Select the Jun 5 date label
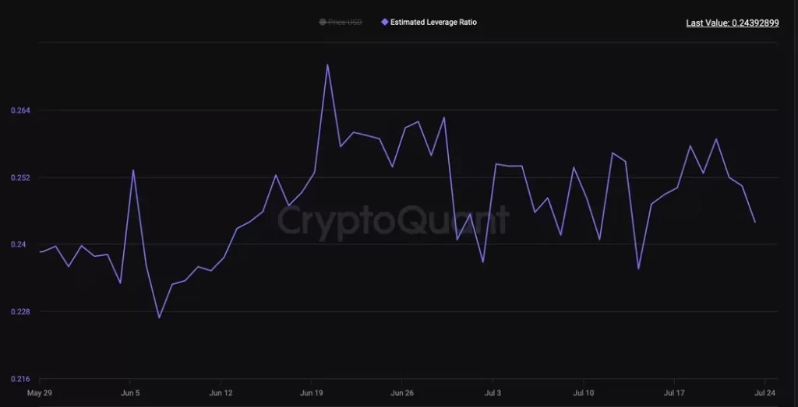The image size is (798, 407). click(x=131, y=393)
